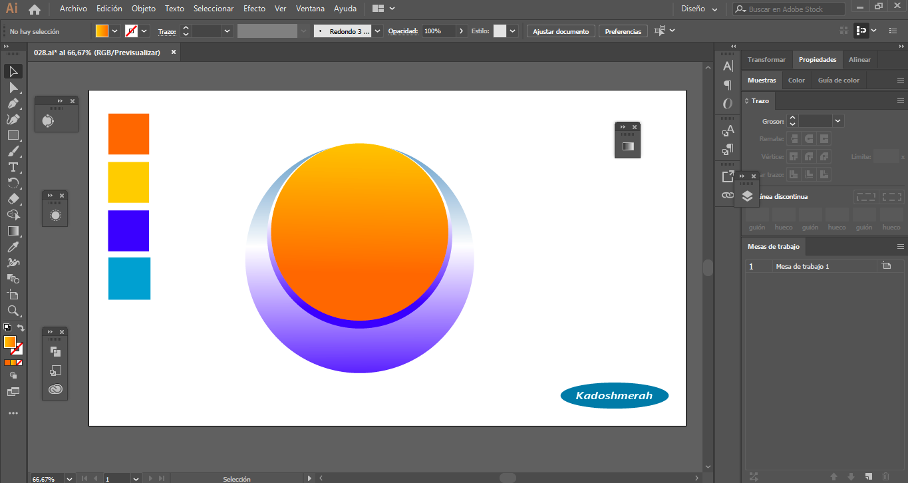Open the OpenType panel icon
Viewport: 908px width, 483px height.
coord(728,104)
